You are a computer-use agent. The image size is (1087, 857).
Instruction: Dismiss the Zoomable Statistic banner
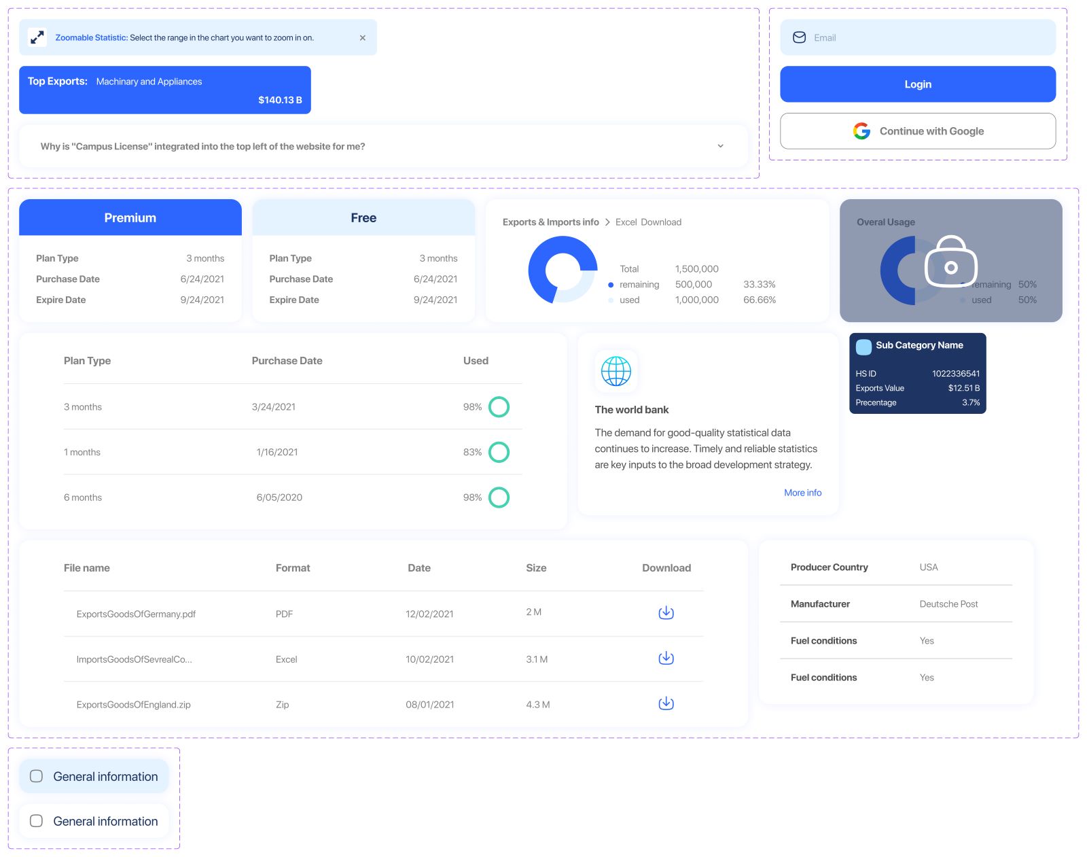pyautogui.click(x=363, y=38)
